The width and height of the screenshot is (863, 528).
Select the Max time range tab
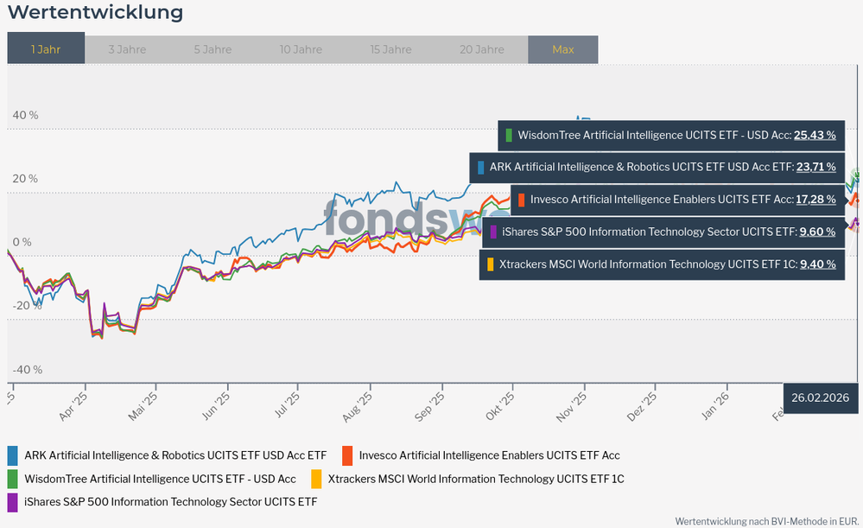[x=563, y=49]
